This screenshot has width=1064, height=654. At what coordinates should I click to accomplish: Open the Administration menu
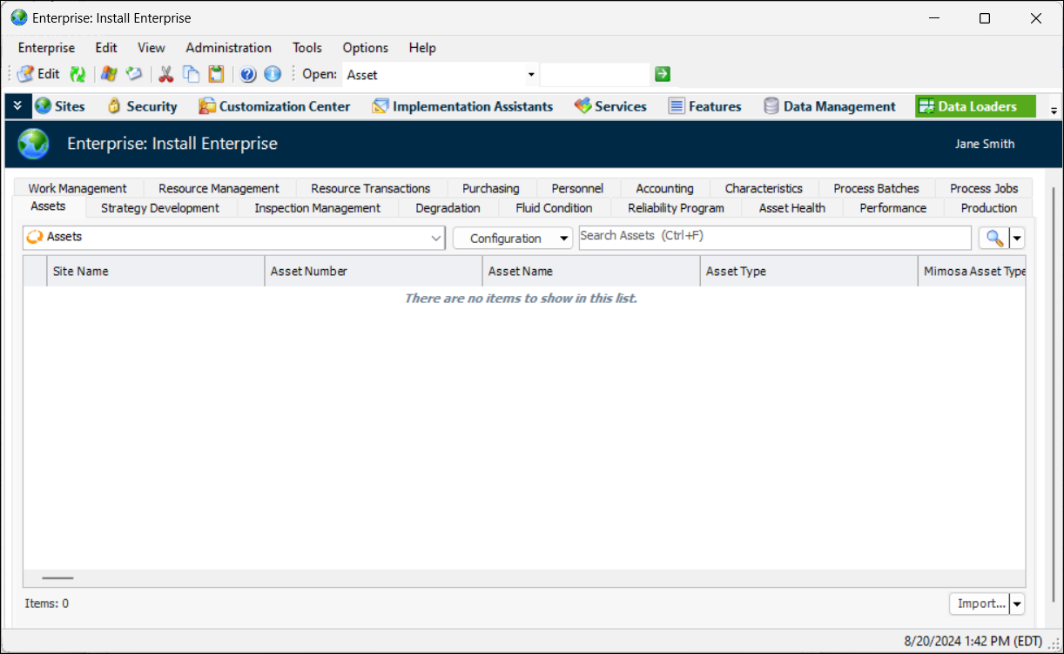click(x=228, y=48)
